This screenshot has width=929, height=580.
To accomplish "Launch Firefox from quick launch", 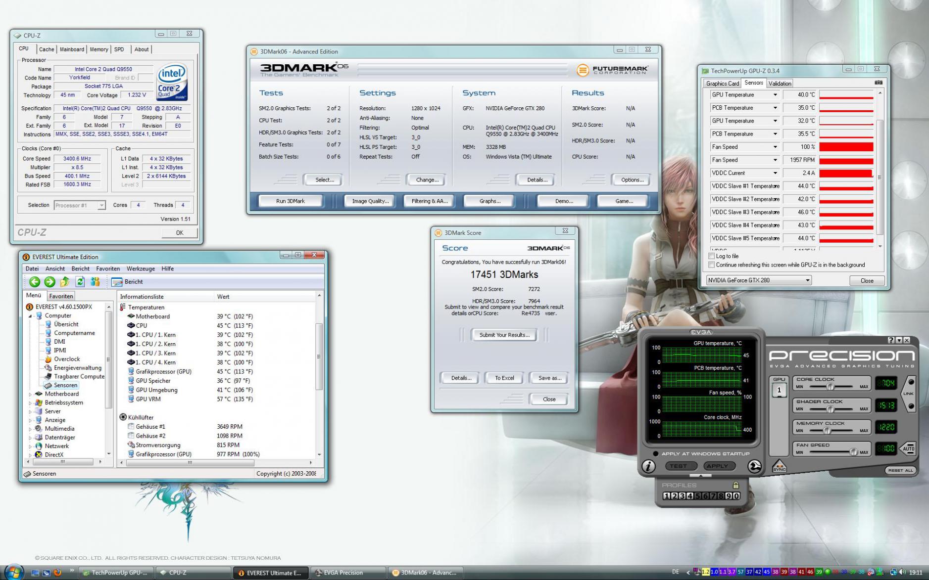I will point(57,573).
